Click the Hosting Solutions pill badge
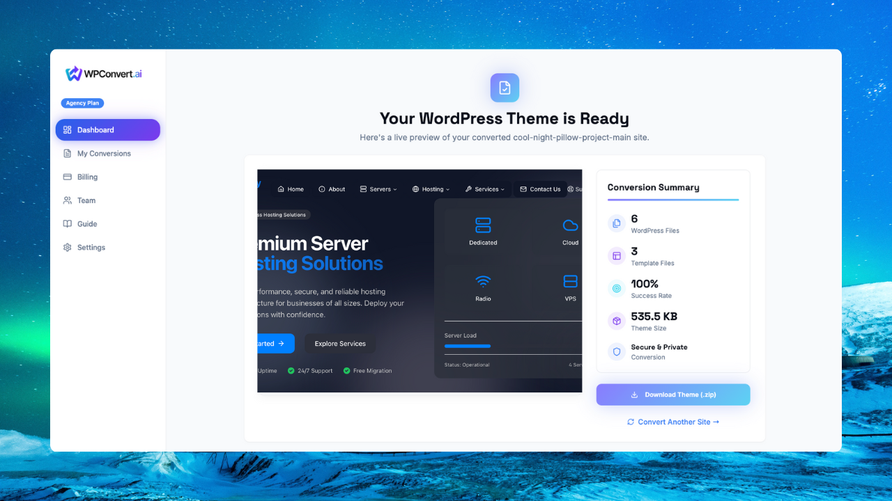 [284, 215]
